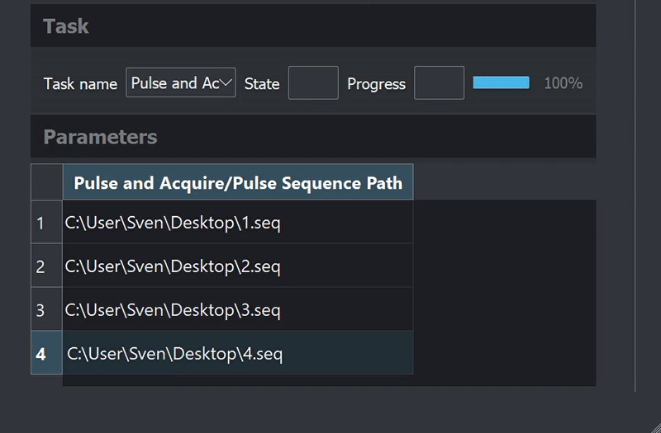Click the Progress value box
Viewport: 661px width, 433px height.
coord(439,83)
